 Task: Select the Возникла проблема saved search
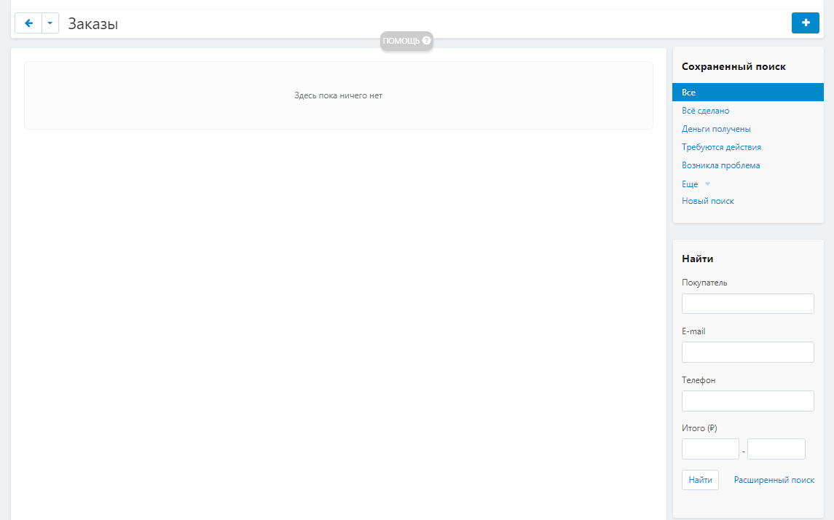click(720, 165)
